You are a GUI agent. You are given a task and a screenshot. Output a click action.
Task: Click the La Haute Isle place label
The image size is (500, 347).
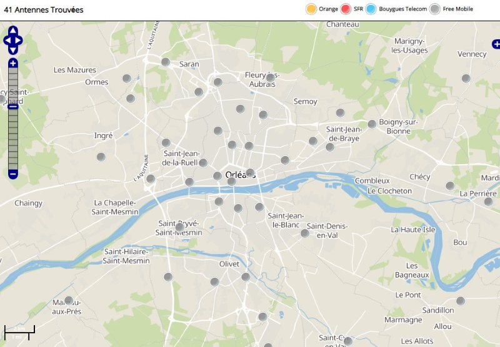pos(413,230)
